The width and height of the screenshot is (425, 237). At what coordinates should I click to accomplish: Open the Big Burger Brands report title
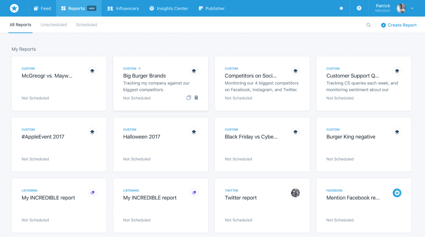click(x=144, y=76)
